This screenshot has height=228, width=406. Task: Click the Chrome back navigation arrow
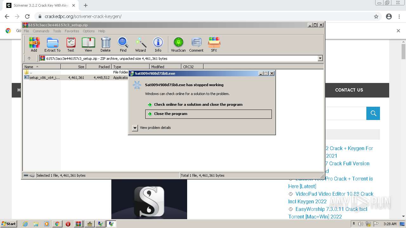(7, 16)
